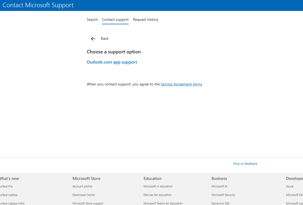This screenshot has height=205, width=303.
Task: Open the Microsoft Security footer link
Action: [223, 195]
